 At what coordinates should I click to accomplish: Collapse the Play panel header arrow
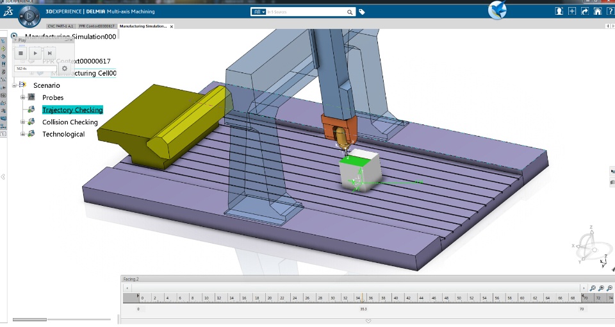pyautogui.click(x=15, y=40)
